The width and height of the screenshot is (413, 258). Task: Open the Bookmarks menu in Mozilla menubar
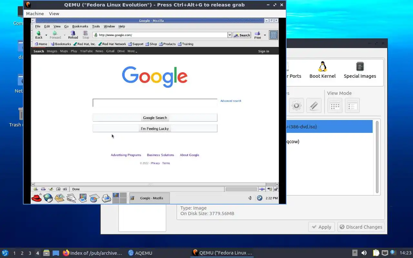80,26
